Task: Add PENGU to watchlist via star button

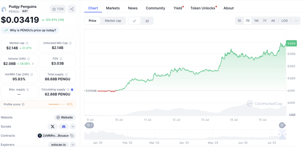Action: (58, 9)
